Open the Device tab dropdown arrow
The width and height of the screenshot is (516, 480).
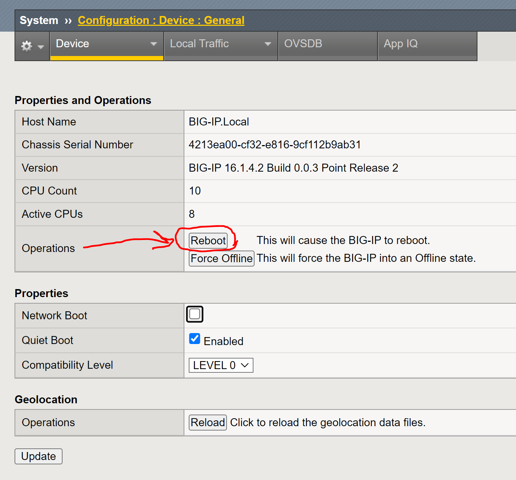pyautogui.click(x=154, y=44)
